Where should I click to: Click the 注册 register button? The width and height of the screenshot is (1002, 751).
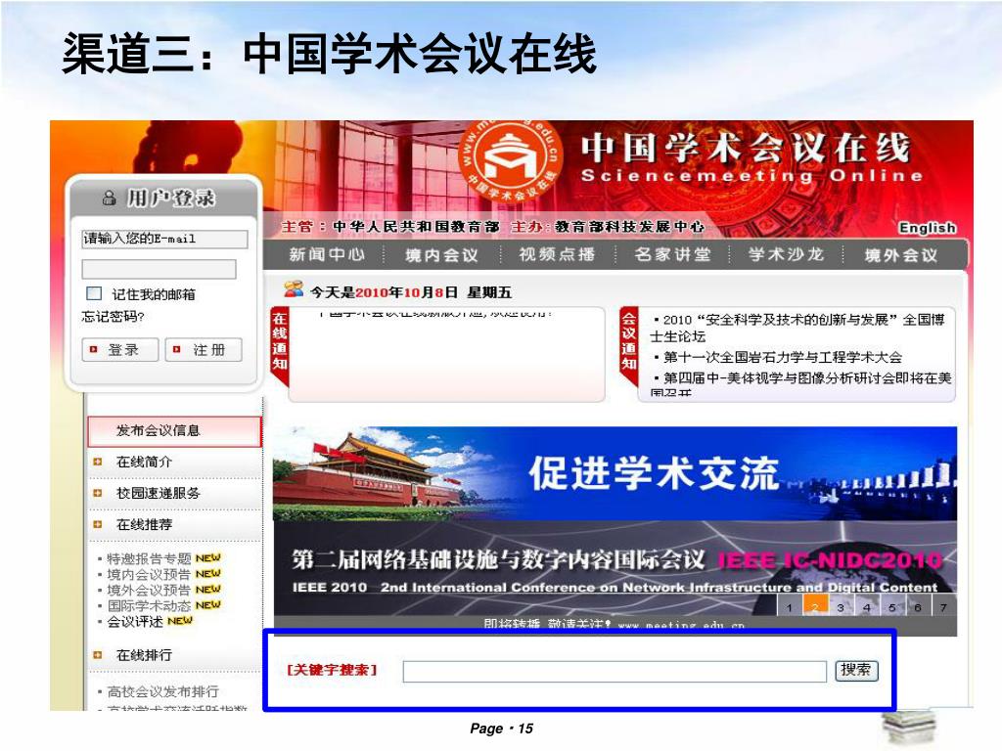click(204, 350)
